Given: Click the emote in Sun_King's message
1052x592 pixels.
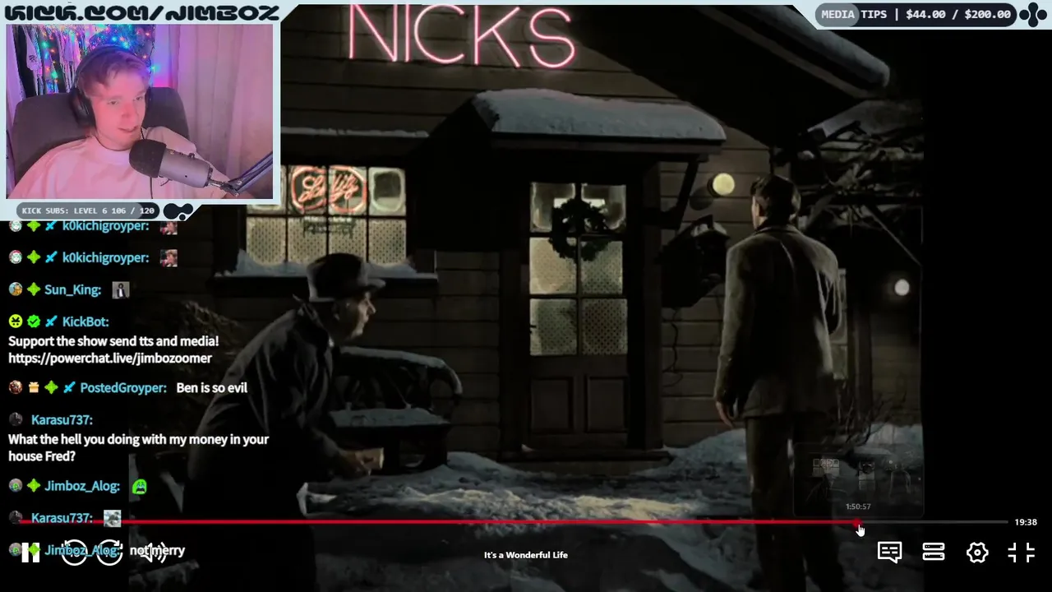Looking at the screenshot, I should pos(121,289).
